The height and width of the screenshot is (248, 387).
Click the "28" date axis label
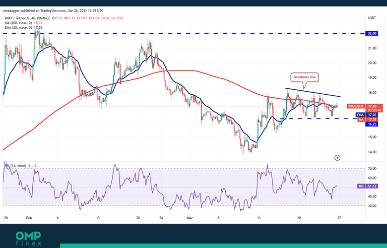point(6,218)
